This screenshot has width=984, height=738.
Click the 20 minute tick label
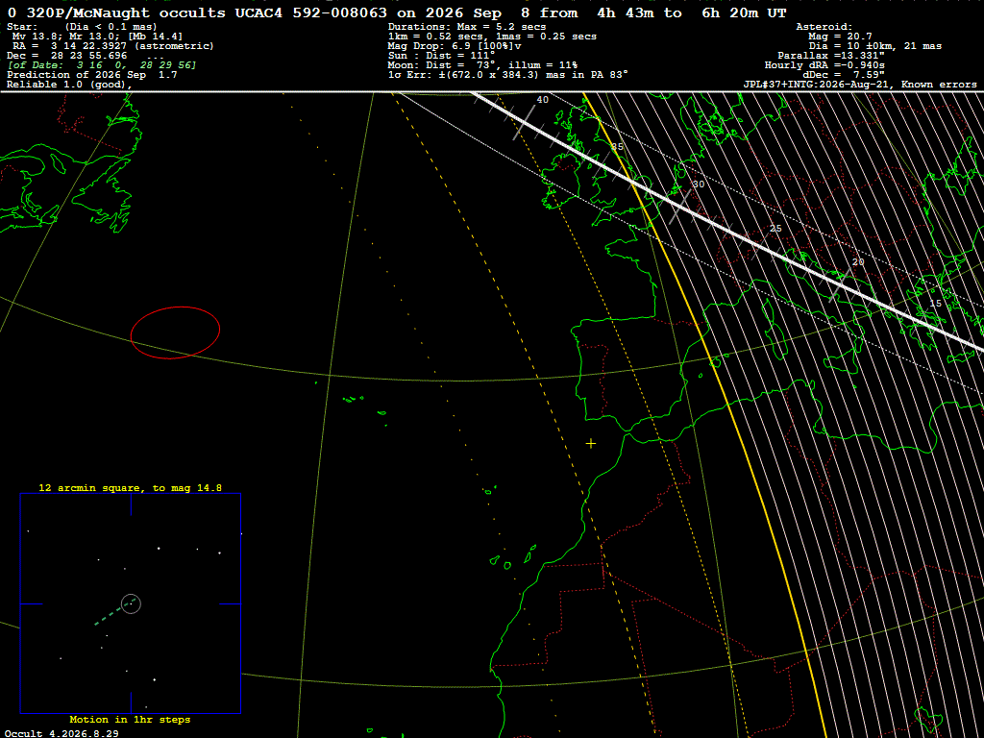(x=858, y=261)
